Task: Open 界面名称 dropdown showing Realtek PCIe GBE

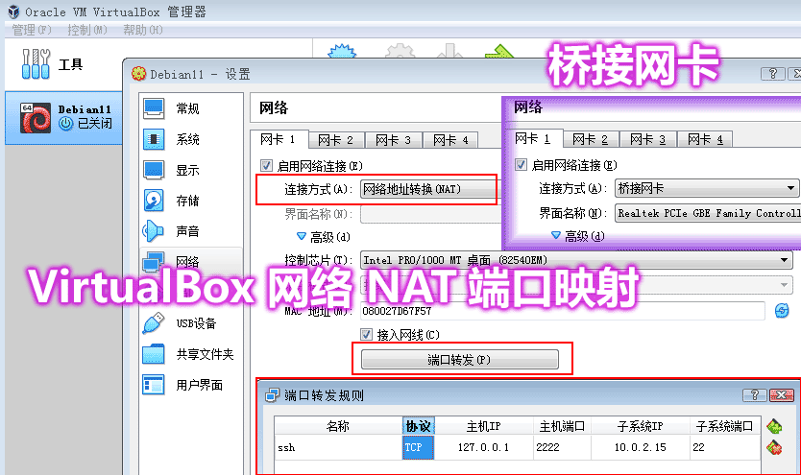Action: point(708,213)
